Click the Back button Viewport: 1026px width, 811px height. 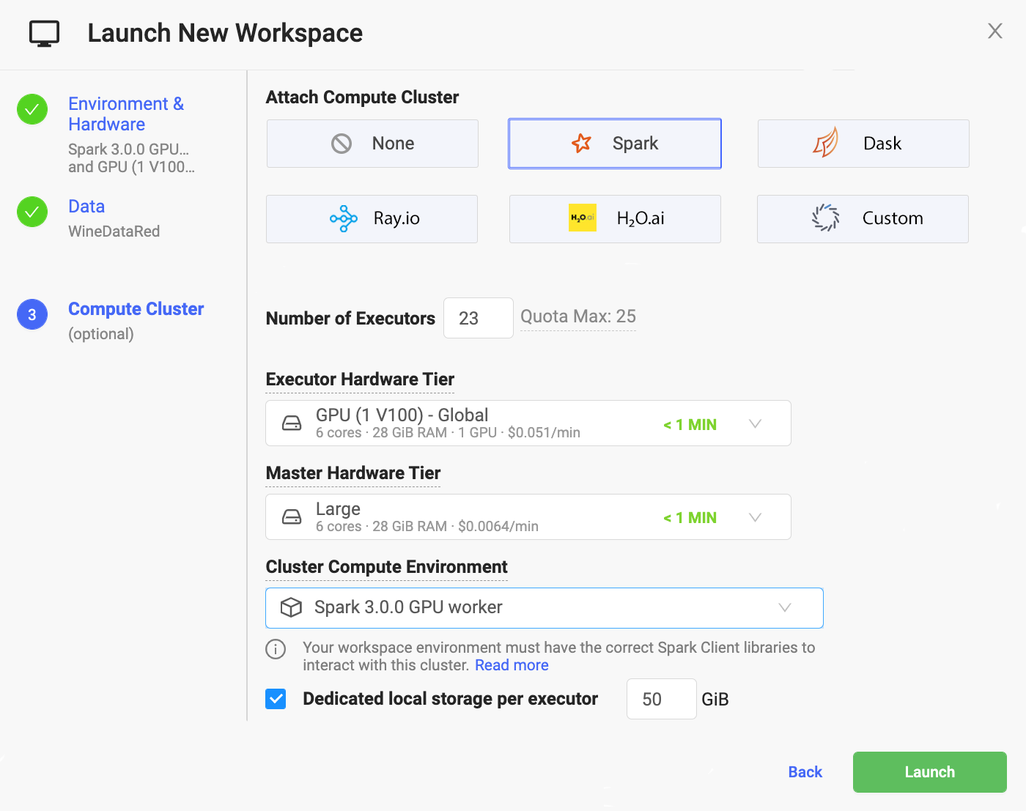804,771
